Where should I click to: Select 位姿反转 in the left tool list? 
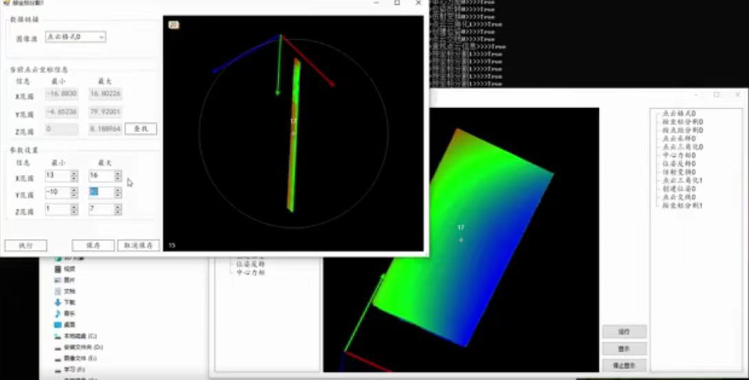click(251, 264)
